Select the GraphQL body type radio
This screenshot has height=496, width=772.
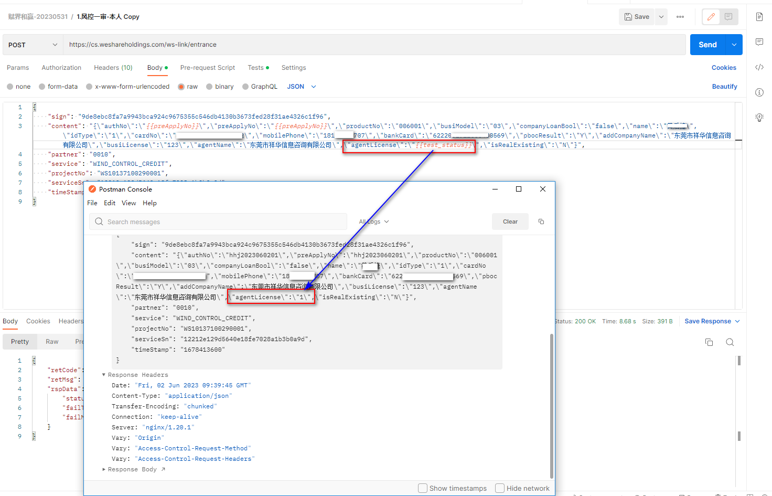[245, 87]
